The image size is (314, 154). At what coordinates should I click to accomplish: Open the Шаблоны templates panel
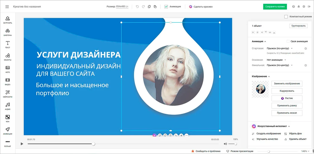(x=8, y=32)
